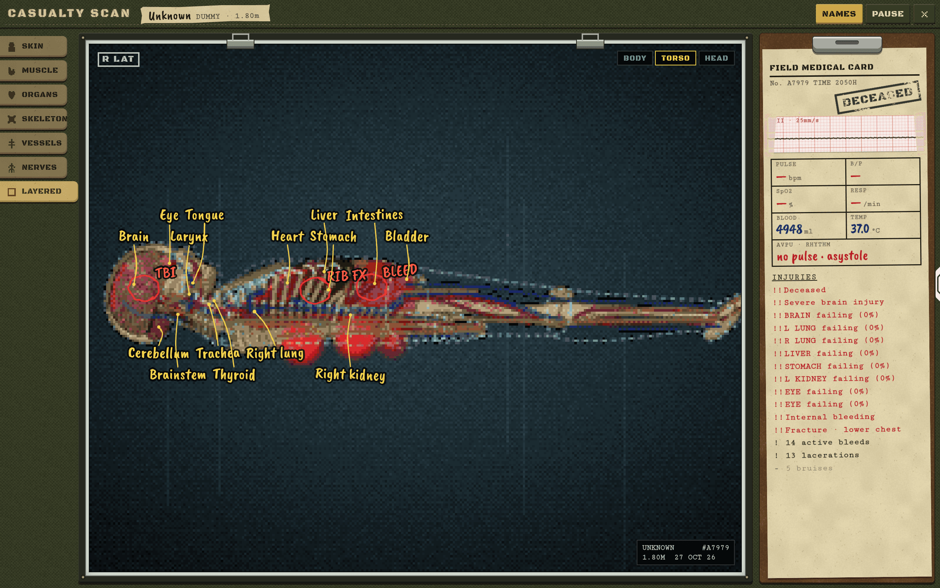Click the BLEED injury marker
This screenshot has width=940, height=588.
[400, 271]
